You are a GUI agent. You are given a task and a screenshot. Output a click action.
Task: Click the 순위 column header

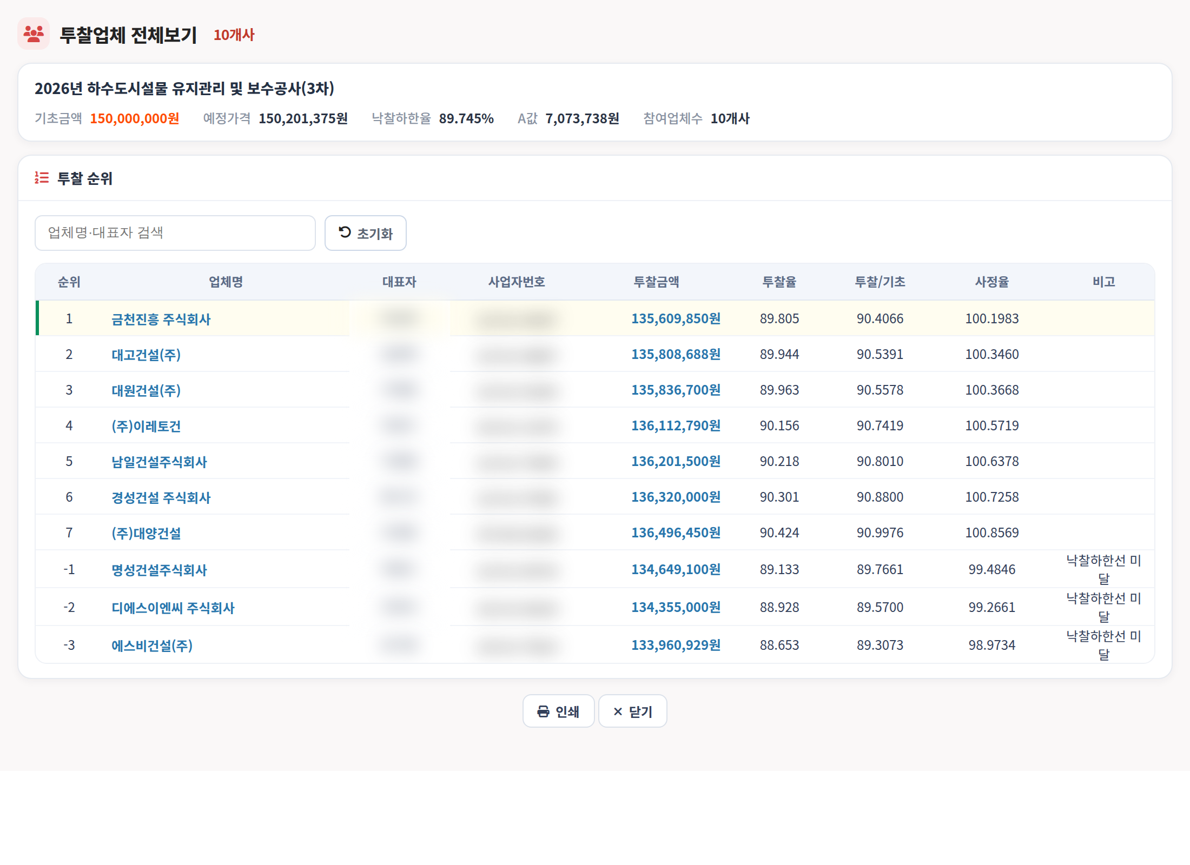[x=69, y=282]
